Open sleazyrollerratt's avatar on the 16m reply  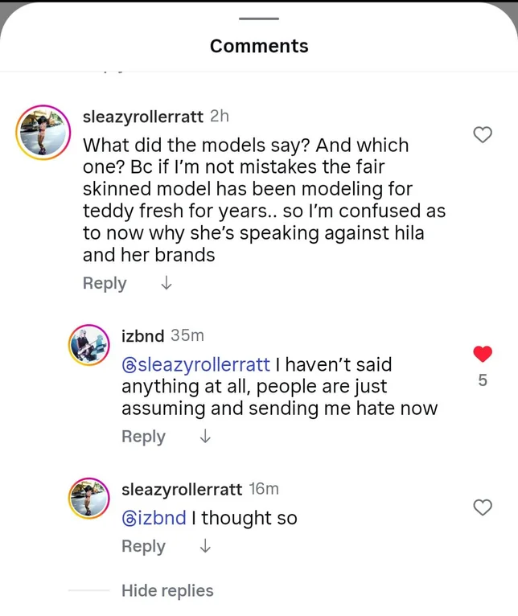tap(89, 498)
